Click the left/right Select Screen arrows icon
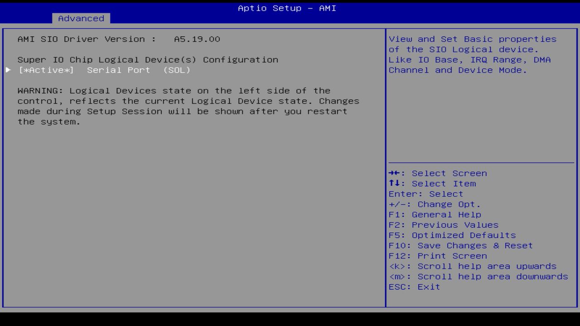Screen dimensions: 580x326 point(394,173)
